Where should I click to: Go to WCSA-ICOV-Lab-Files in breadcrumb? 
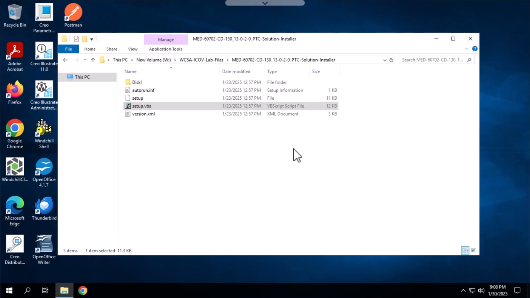click(x=201, y=60)
